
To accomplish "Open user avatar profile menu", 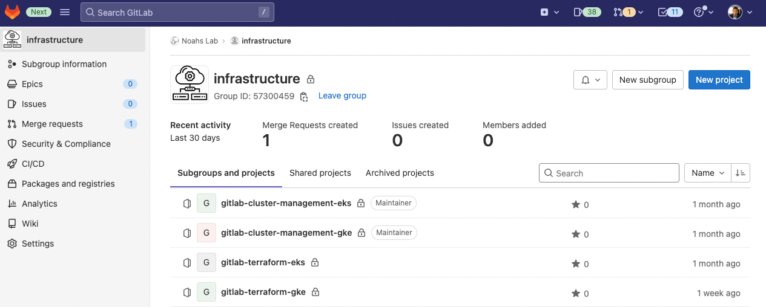I will pos(739,12).
